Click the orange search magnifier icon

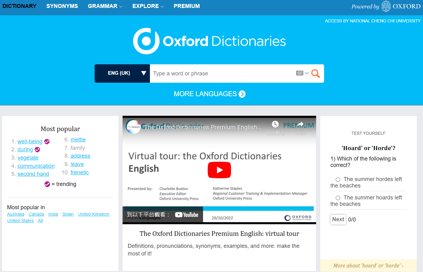(315, 74)
